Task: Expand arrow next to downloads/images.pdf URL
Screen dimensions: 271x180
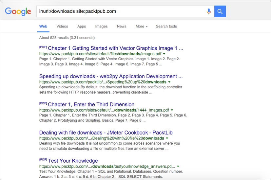Action: [164, 54]
